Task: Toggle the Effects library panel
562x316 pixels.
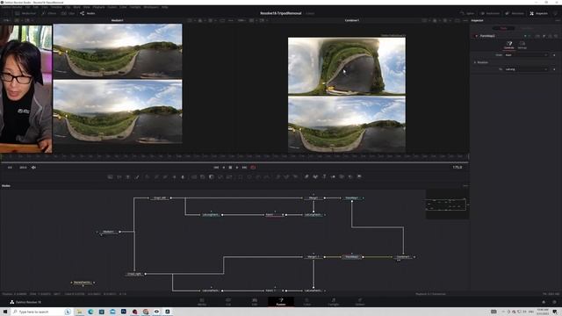Action: point(49,13)
